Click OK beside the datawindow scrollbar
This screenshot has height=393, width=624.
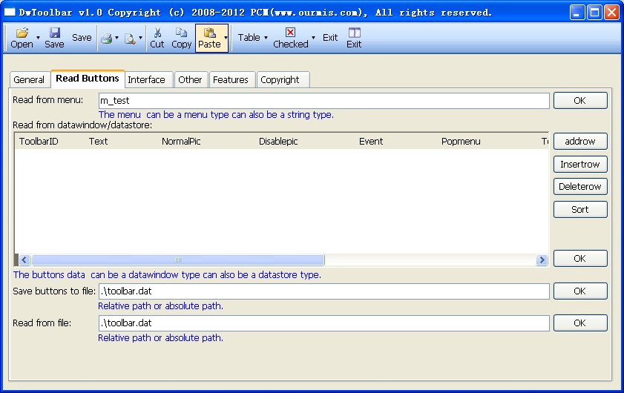pyautogui.click(x=580, y=259)
